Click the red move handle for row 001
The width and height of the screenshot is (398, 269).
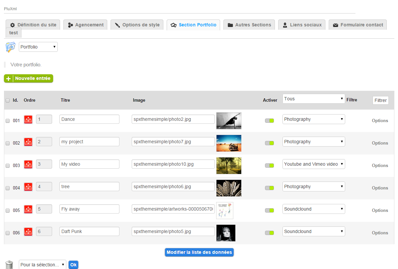coord(28,119)
